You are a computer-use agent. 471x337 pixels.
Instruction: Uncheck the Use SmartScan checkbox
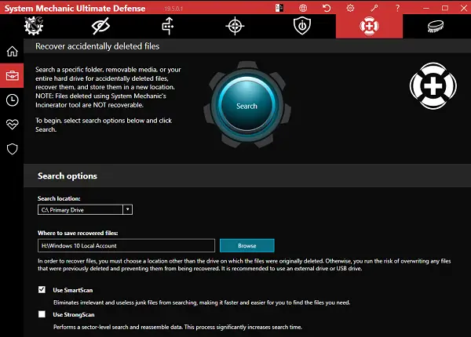[x=42, y=290]
